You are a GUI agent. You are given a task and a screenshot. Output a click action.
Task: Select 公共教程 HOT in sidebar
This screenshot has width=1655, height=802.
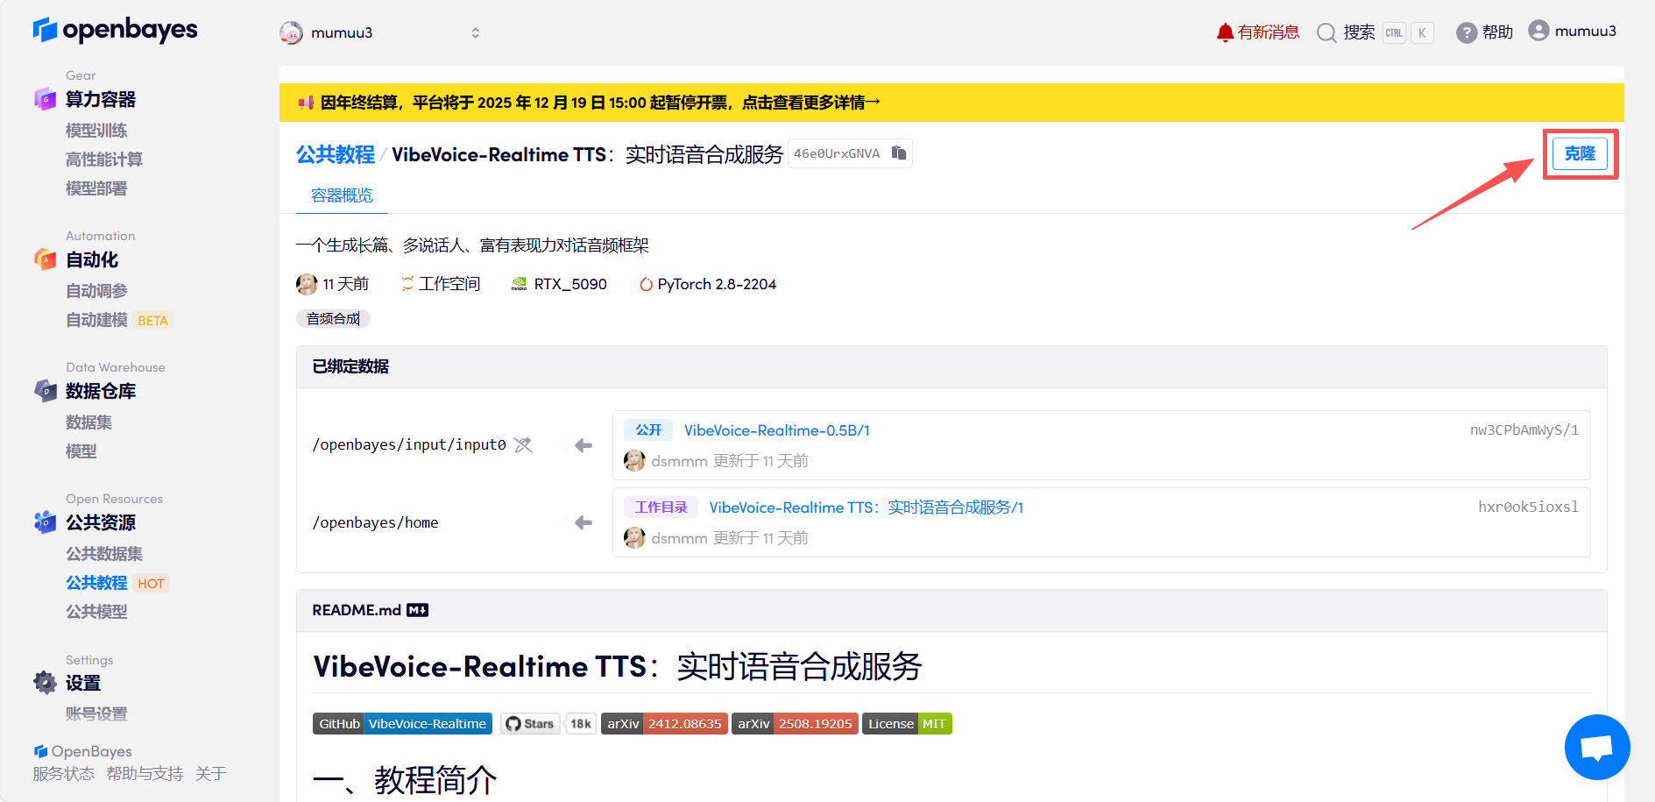[117, 583]
